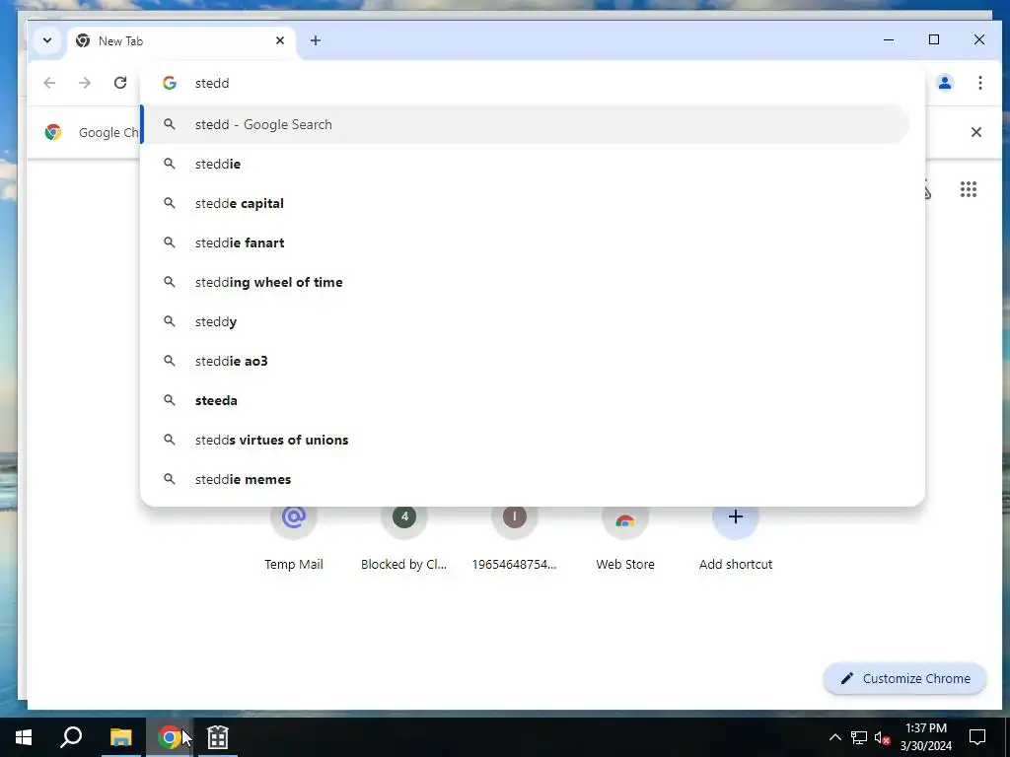Click the address bar containing 'stedd'
1010x757 pixels.
(x=532, y=83)
